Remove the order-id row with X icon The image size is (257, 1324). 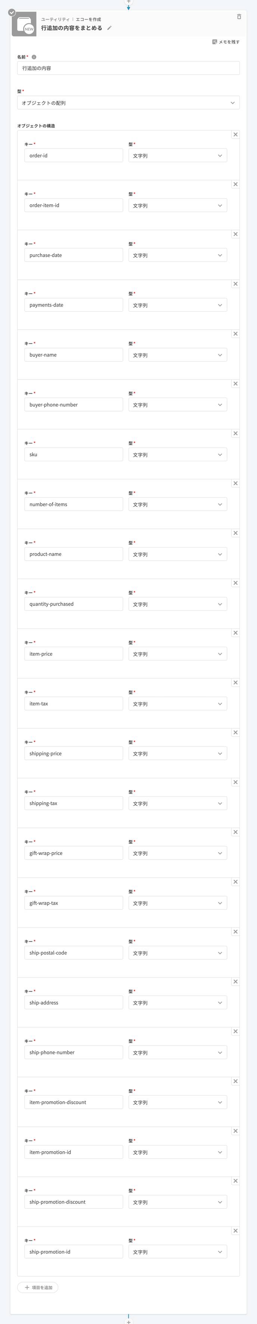pyautogui.click(x=235, y=135)
